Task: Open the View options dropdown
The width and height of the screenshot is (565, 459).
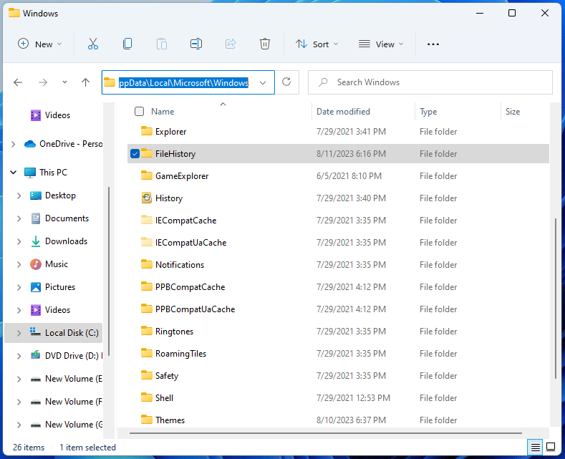Action: click(381, 44)
